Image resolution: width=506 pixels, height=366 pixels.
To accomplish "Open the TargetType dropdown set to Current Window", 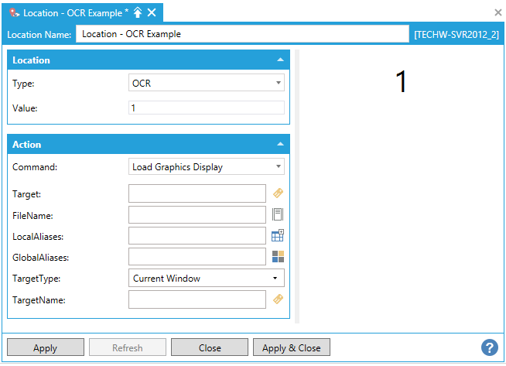I will [206, 278].
